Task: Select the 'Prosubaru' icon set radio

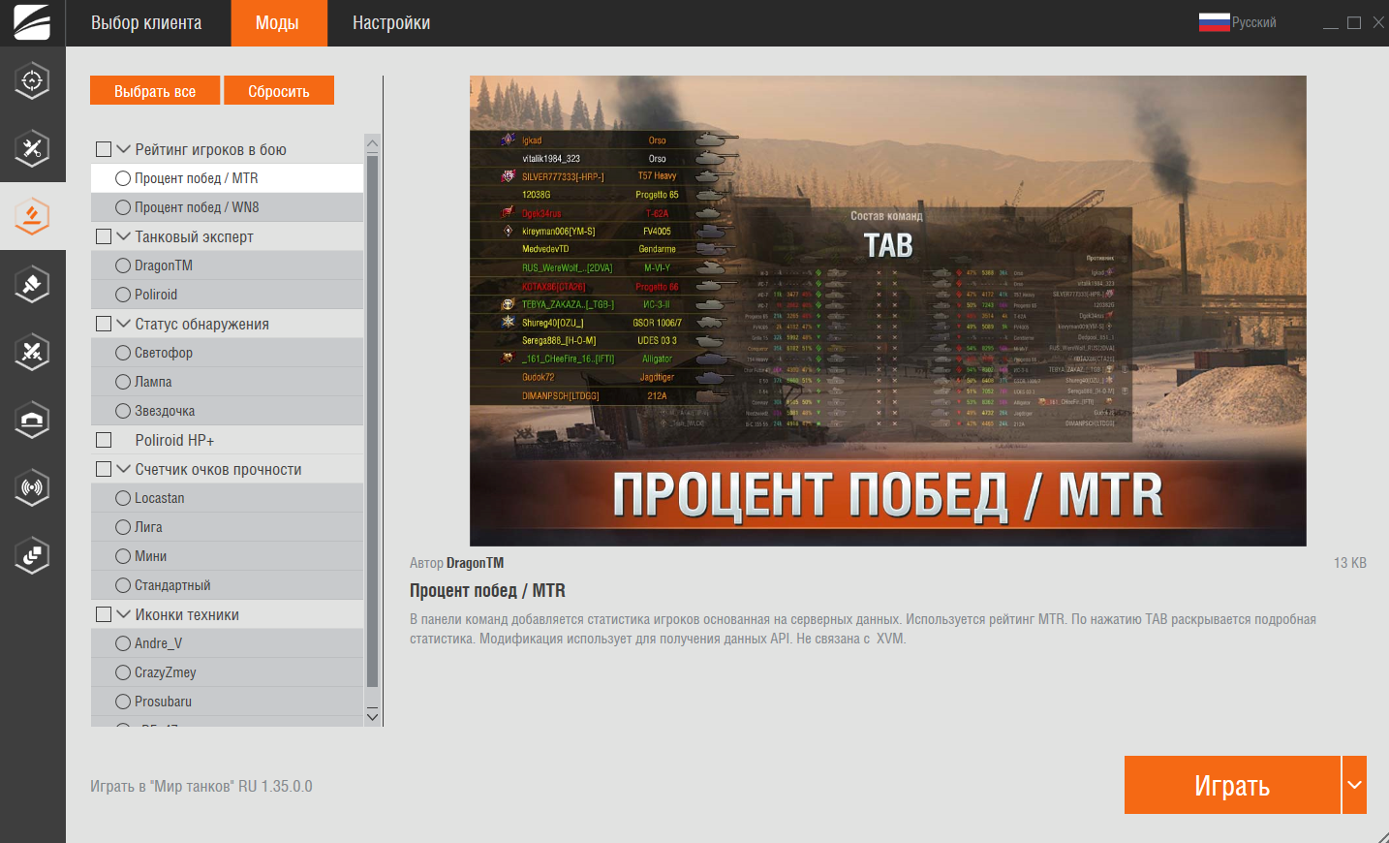Action: click(x=123, y=702)
